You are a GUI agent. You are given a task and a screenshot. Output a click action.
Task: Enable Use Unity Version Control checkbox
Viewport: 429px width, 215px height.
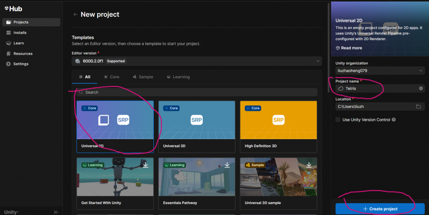[x=338, y=120]
